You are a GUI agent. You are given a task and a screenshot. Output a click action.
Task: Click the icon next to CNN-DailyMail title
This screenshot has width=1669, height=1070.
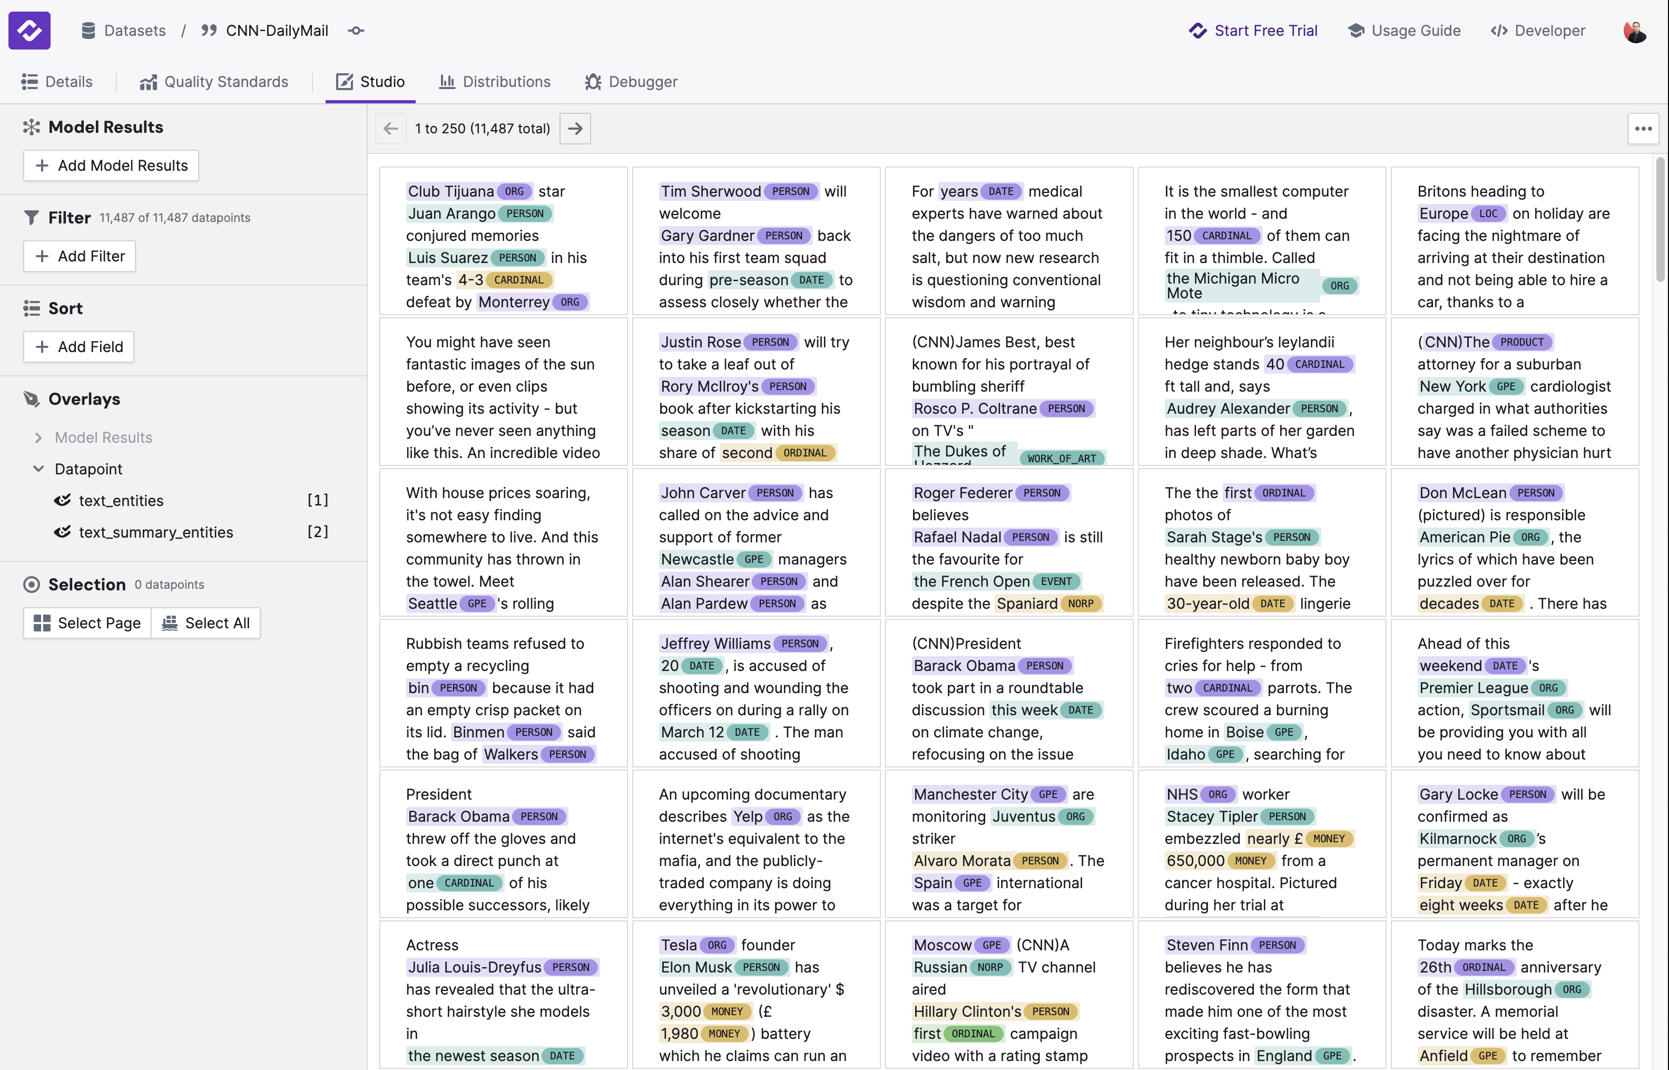356,31
